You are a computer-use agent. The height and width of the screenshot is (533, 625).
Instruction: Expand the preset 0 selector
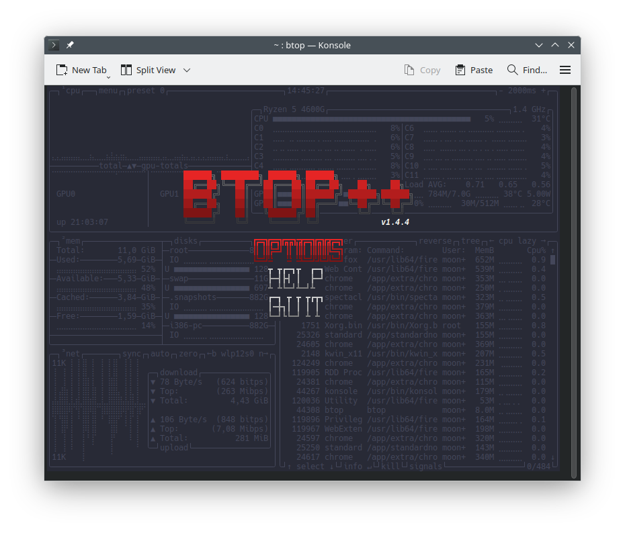pos(146,91)
